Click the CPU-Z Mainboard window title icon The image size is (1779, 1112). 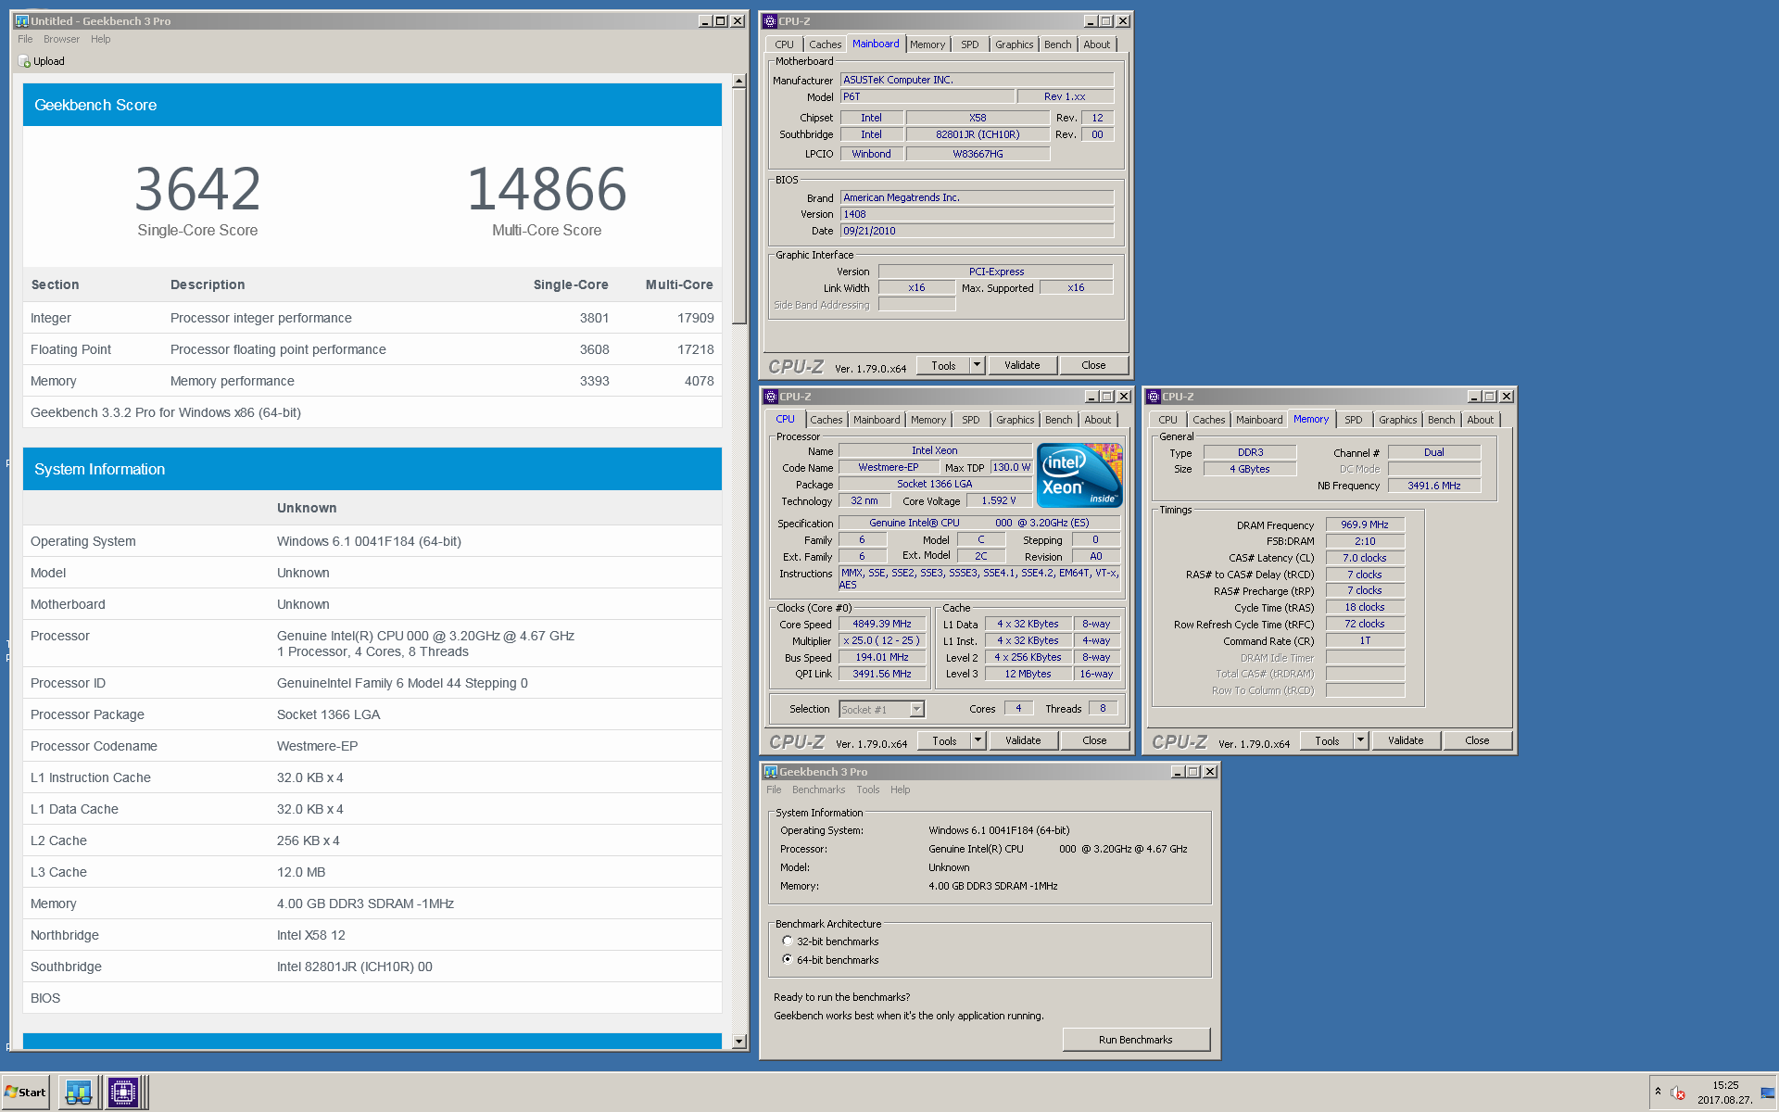[x=770, y=20]
